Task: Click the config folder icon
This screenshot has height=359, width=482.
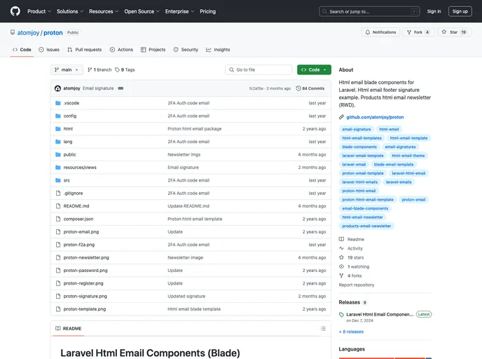Action: click(x=57, y=116)
